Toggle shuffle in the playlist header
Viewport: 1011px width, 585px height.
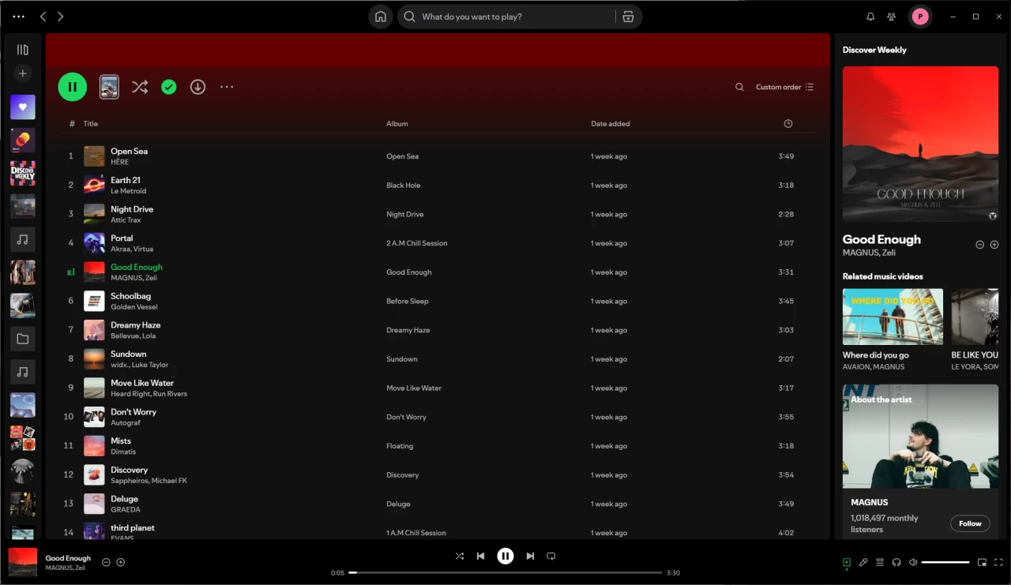(x=140, y=87)
